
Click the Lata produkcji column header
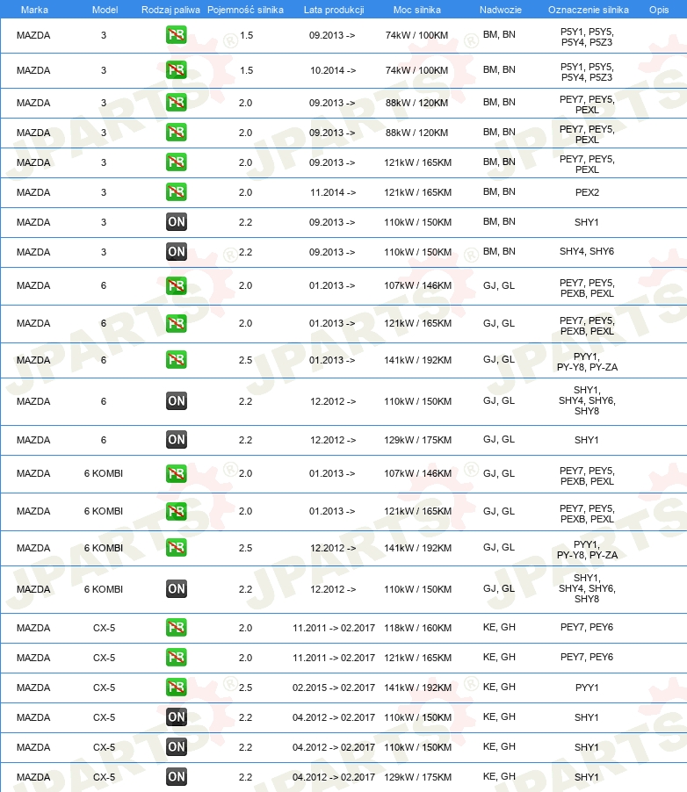tap(334, 10)
